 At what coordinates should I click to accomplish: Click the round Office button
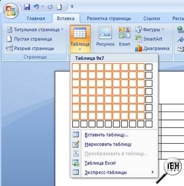pyautogui.click(x=11, y=11)
